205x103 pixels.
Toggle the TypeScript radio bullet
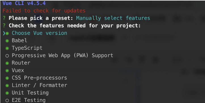coord(7,48)
